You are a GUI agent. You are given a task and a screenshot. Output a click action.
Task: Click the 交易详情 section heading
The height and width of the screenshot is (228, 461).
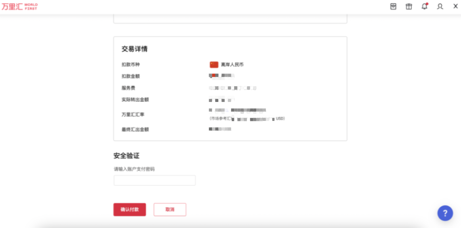(x=135, y=49)
